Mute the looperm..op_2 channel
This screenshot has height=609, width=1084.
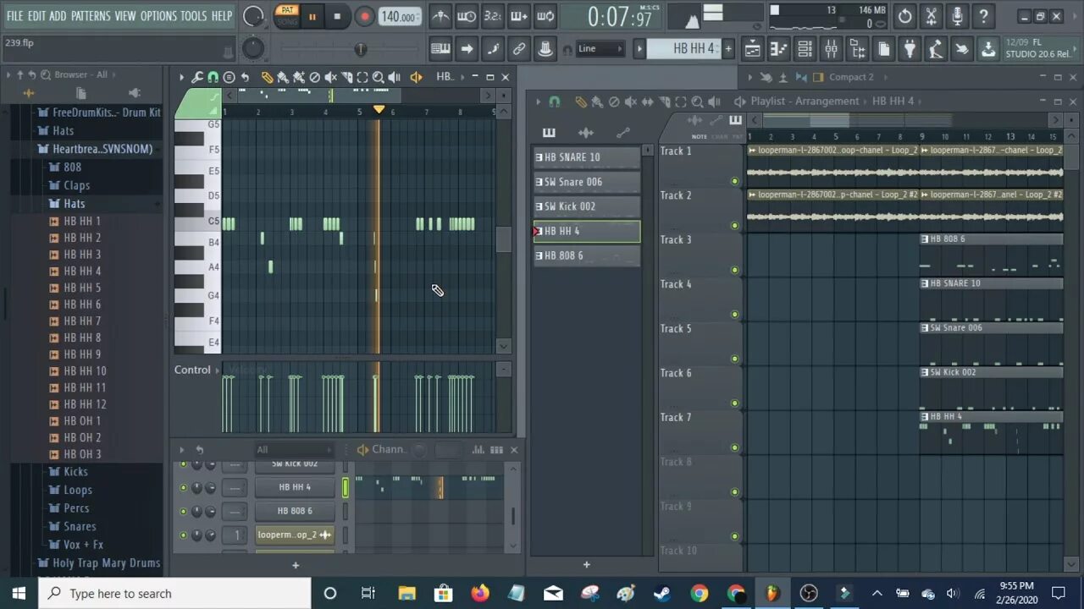point(183,535)
